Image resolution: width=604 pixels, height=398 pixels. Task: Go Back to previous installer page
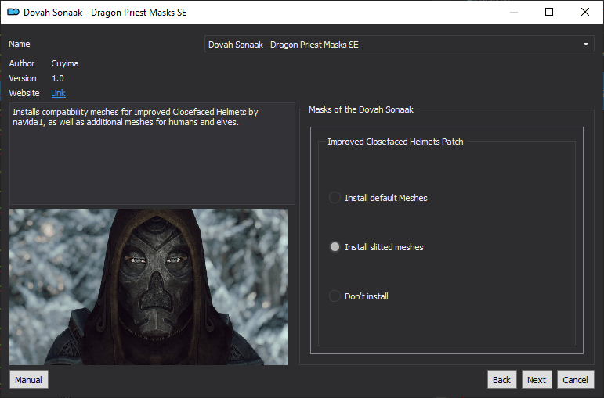pos(501,380)
